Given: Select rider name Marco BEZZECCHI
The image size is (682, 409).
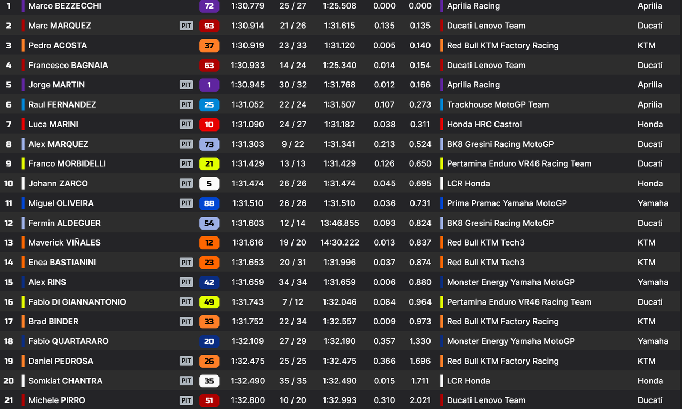Looking at the screenshot, I should coord(64,6).
